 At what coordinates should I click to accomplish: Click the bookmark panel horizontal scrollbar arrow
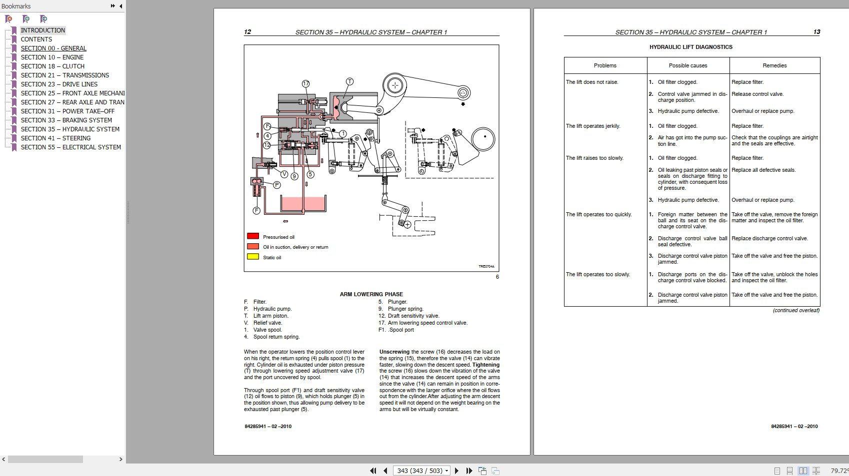tap(120, 458)
